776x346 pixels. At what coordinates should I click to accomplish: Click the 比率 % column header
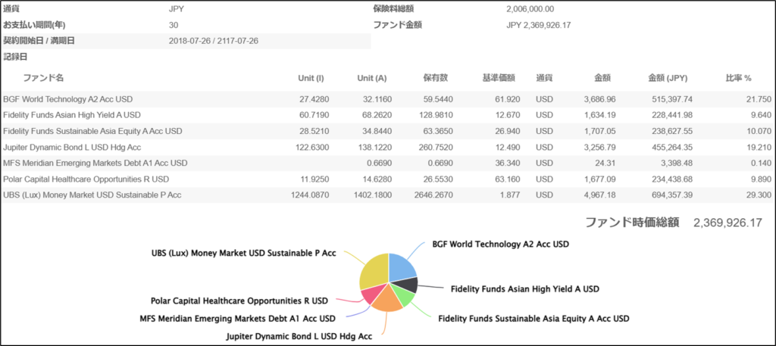pos(738,77)
